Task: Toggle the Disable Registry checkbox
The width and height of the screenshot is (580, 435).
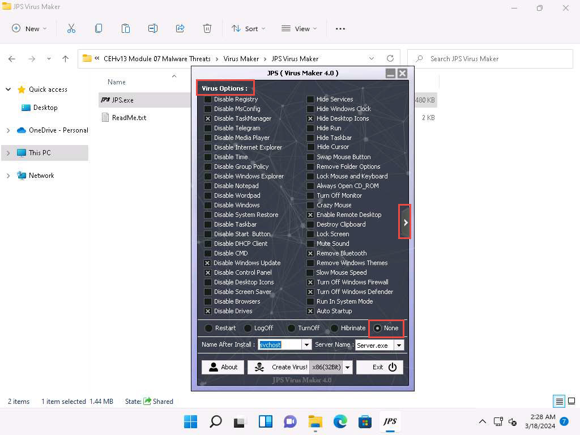Action: 208,99
